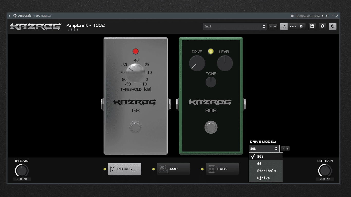Open the plugin settings gear icon
351x197 pixels.
click(322, 26)
